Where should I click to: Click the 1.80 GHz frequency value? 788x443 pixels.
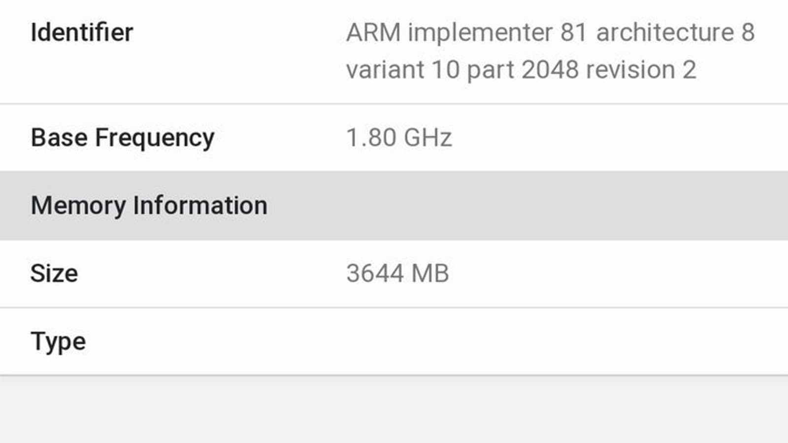(x=399, y=138)
